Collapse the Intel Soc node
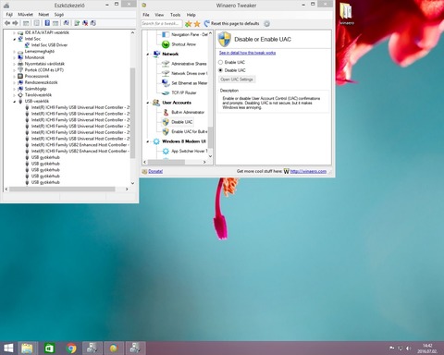444x355 pixels. click(14, 39)
